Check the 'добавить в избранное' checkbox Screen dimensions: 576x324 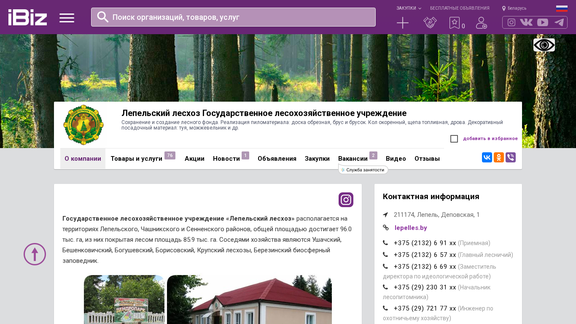[x=454, y=139]
